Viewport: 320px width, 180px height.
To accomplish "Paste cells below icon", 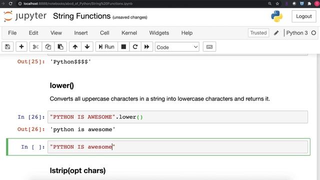I will 60,46.
